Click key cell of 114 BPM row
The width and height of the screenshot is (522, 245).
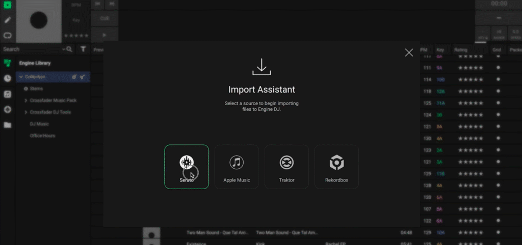[440, 80]
